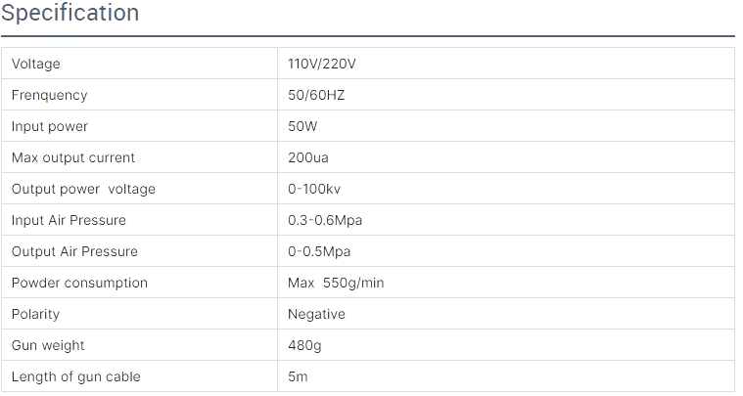Viewport: 743px width, 396px height.
Task: Select the 200ua value
Action: click(x=308, y=157)
